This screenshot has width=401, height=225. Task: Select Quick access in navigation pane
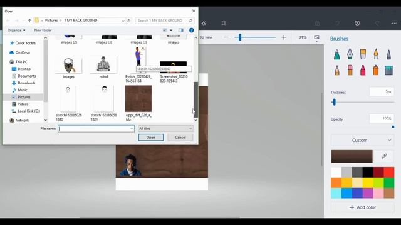pyautogui.click(x=25, y=43)
